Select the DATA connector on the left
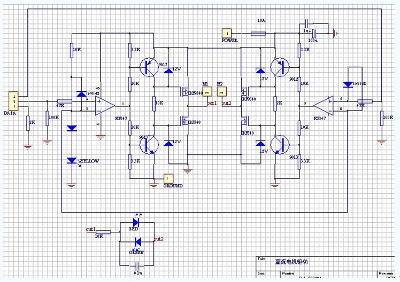 pos(12,101)
